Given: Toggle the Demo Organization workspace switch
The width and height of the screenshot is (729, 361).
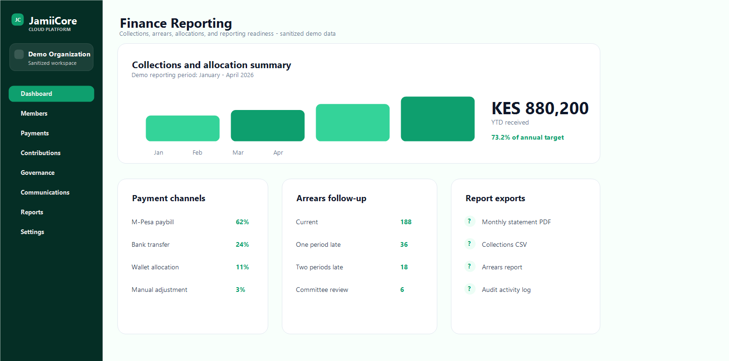Looking at the screenshot, I should pos(18,54).
